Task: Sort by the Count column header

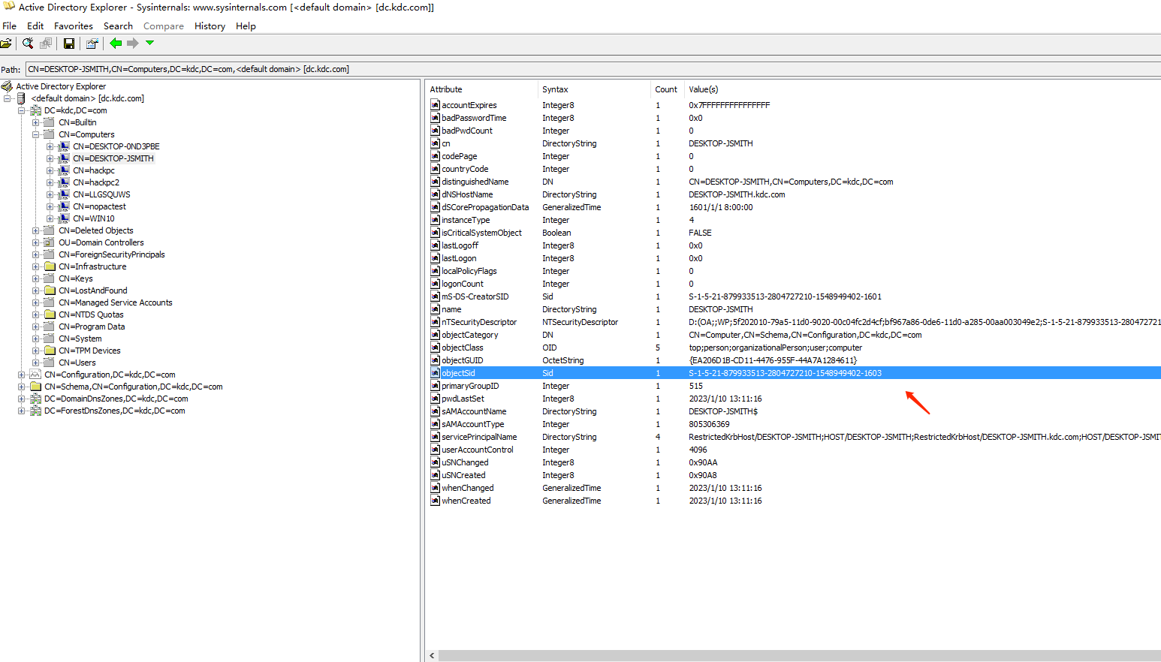Action: 667,89
